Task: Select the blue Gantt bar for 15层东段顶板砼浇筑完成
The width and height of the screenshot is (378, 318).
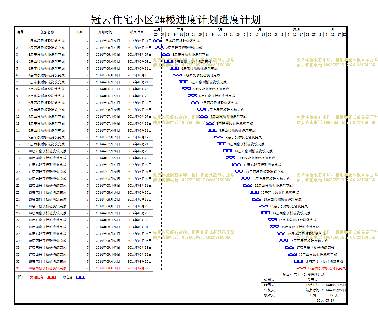Action: pos(272,220)
